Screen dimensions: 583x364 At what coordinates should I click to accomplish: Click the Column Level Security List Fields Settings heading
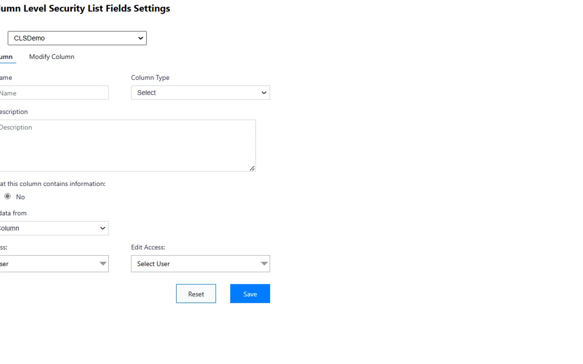85,8
